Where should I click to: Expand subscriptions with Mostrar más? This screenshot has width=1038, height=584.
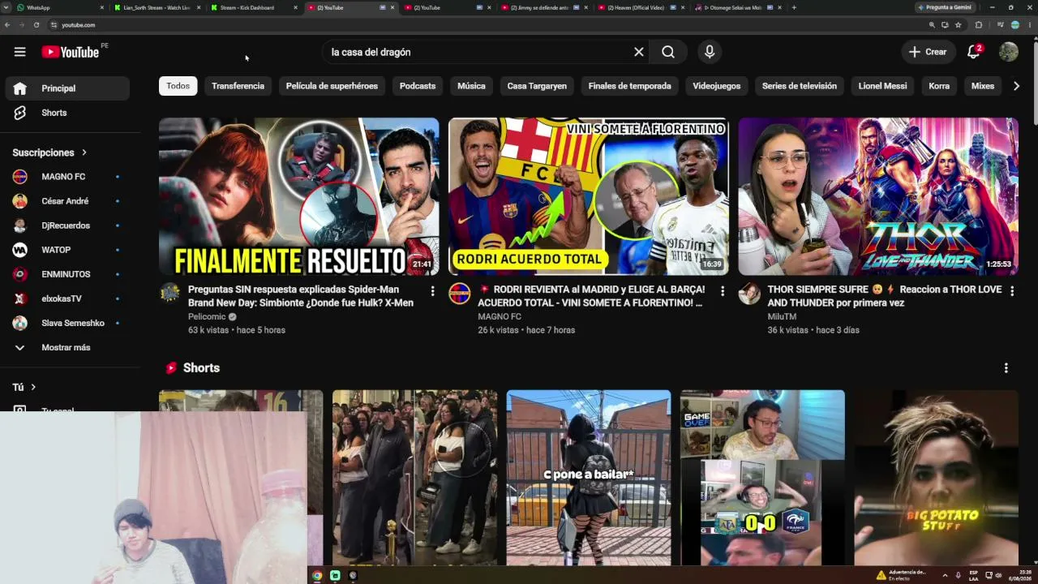pos(67,347)
